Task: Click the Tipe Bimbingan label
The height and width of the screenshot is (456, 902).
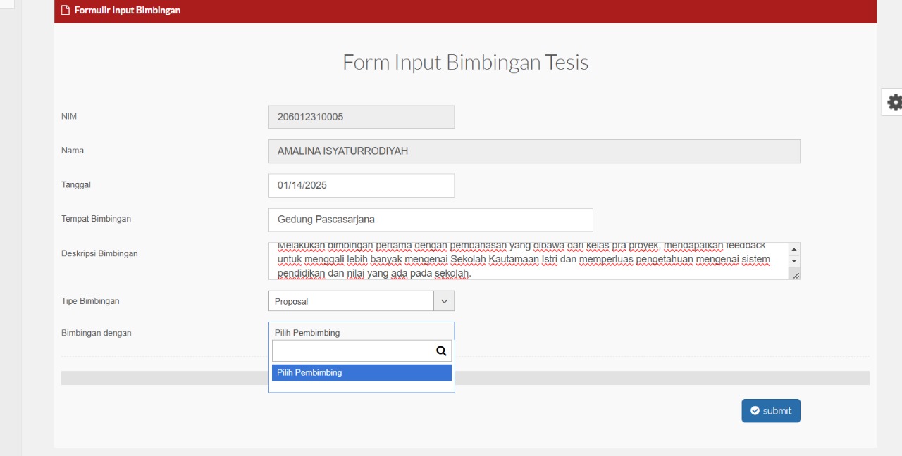Action: point(90,301)
